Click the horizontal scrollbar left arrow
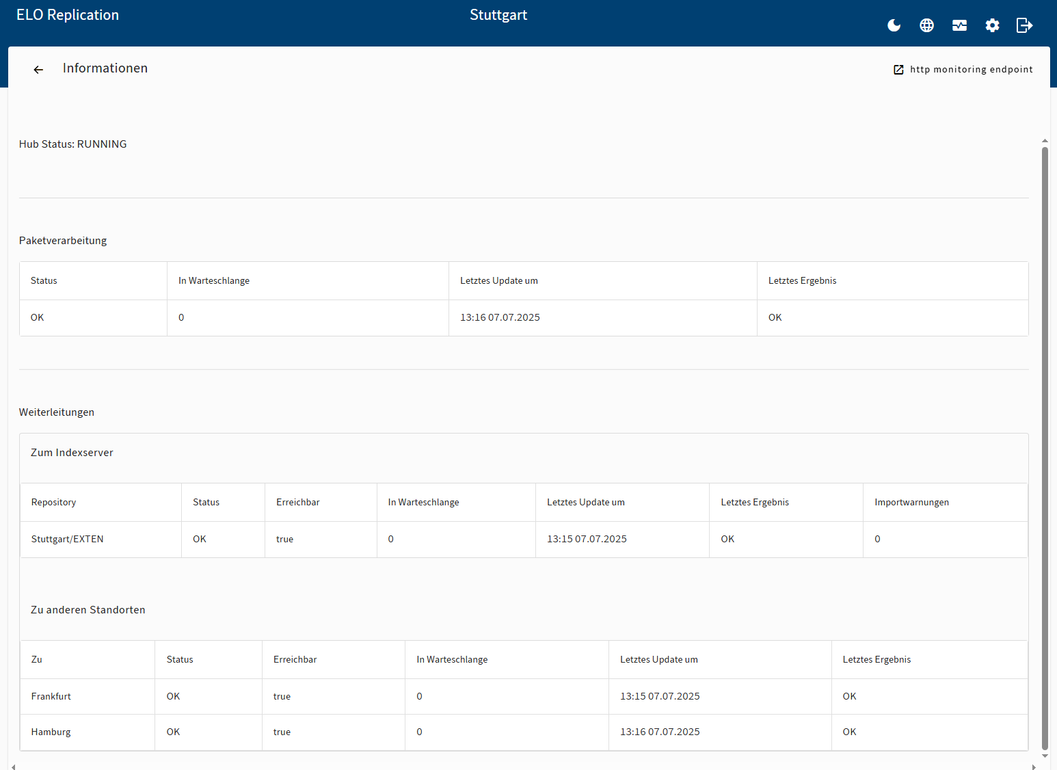Image resolution: width=1057 pixels, height=770 pixels. coord(14,767)
